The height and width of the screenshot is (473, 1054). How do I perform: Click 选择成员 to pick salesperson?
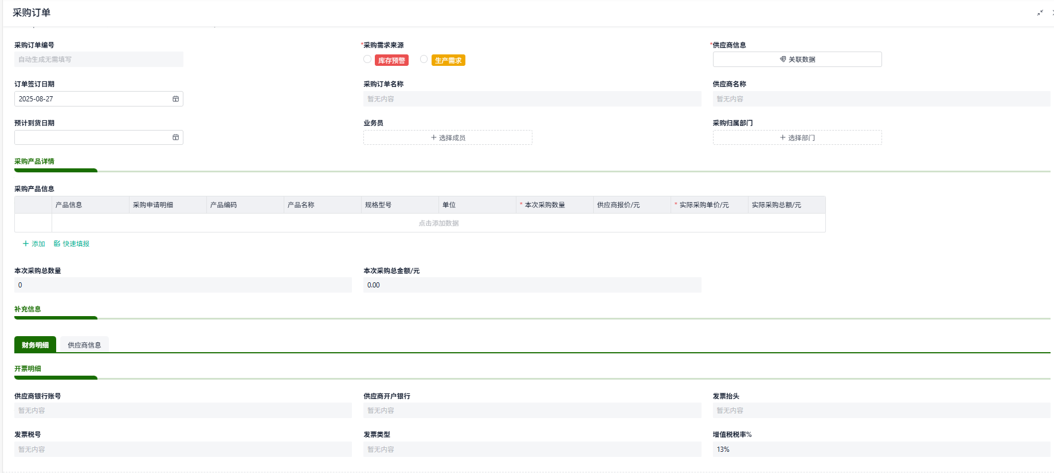(448, 137)
